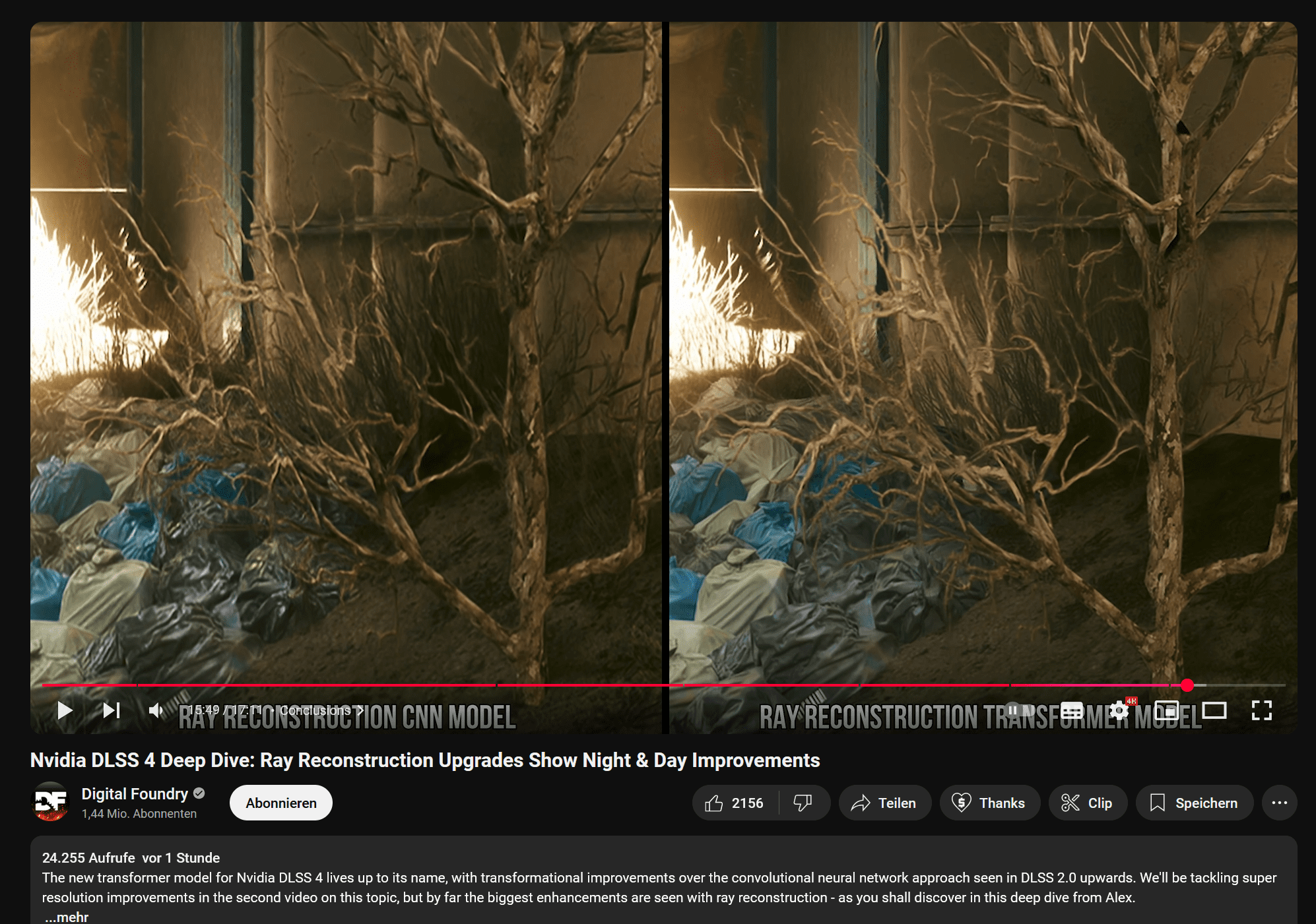Like the video with 2156 likes

pos(735,803)
